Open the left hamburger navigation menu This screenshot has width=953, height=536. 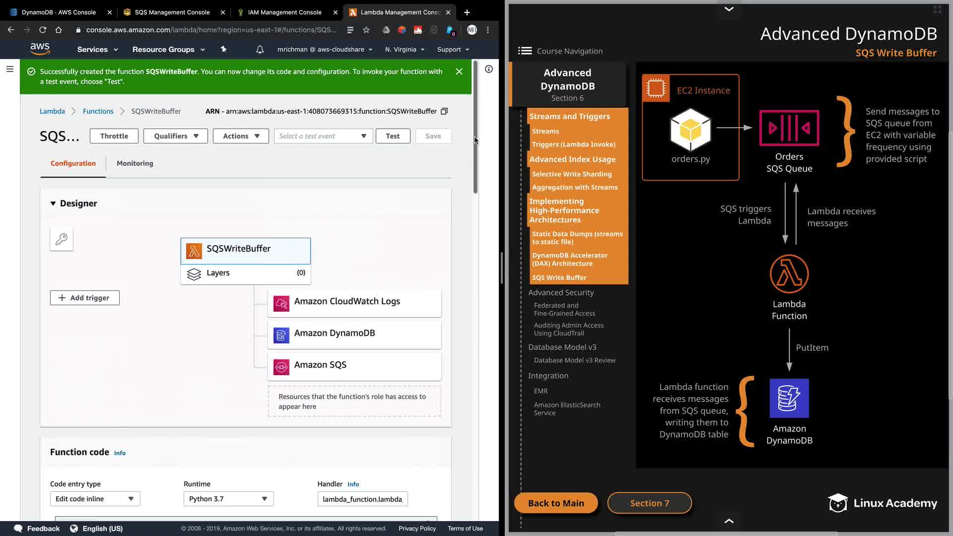[x=9, y=69]
